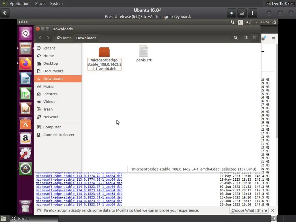Open Trash in the Files sidebar
The image size is (296, 222).
pyautogui.click(x=58, y=109)
